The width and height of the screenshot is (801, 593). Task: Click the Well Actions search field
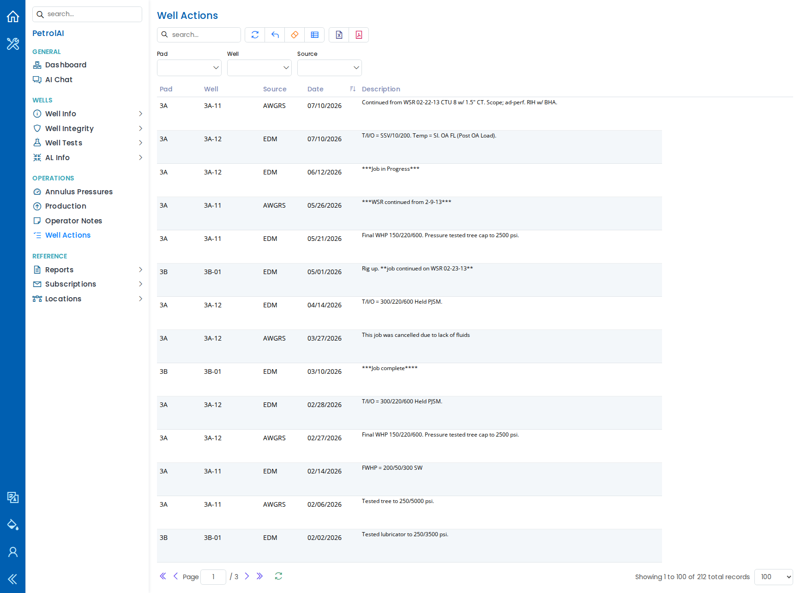tap(199, 35)
